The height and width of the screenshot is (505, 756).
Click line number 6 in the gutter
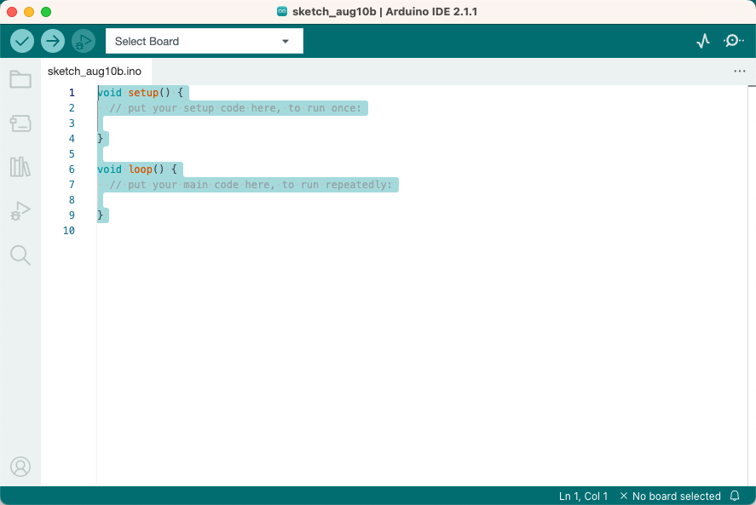[72, 169]
